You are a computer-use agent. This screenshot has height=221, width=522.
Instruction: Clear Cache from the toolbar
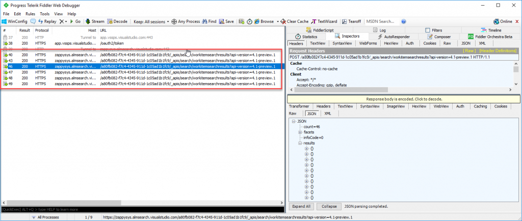point(294,21)
